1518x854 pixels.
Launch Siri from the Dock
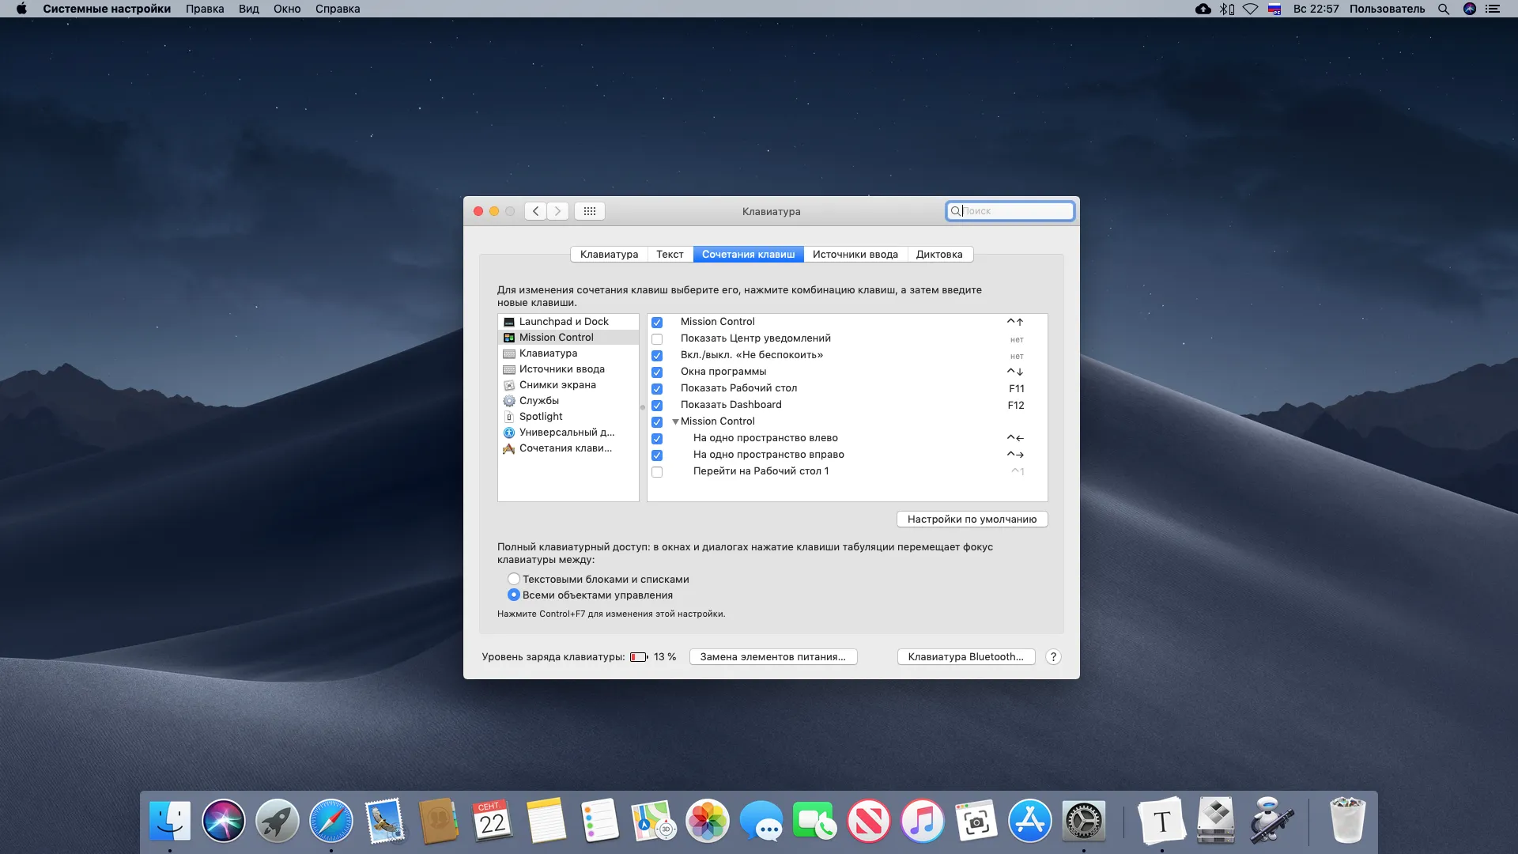(224, 821)
